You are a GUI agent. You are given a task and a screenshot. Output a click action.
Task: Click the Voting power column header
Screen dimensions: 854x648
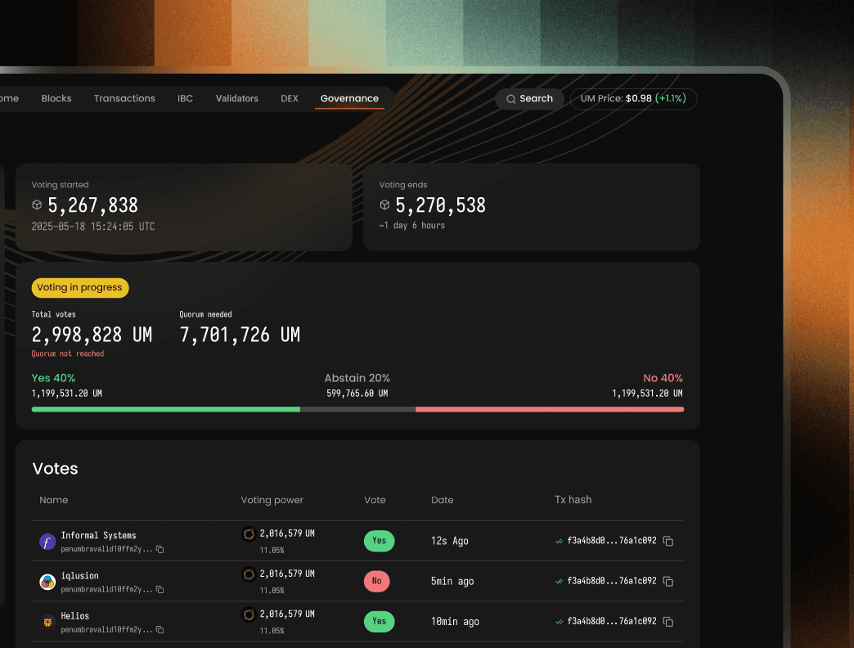coord(272,500)
